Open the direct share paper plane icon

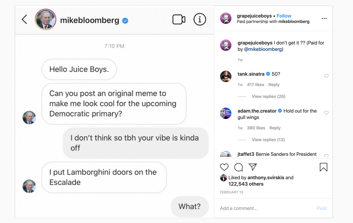pos(252,167)
